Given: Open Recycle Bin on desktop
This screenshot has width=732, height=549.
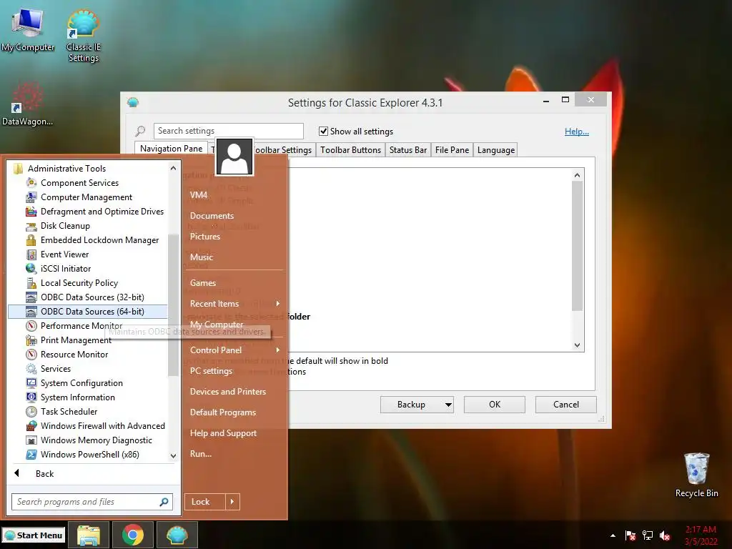Looking at the screenshot, I should (696, 475).
